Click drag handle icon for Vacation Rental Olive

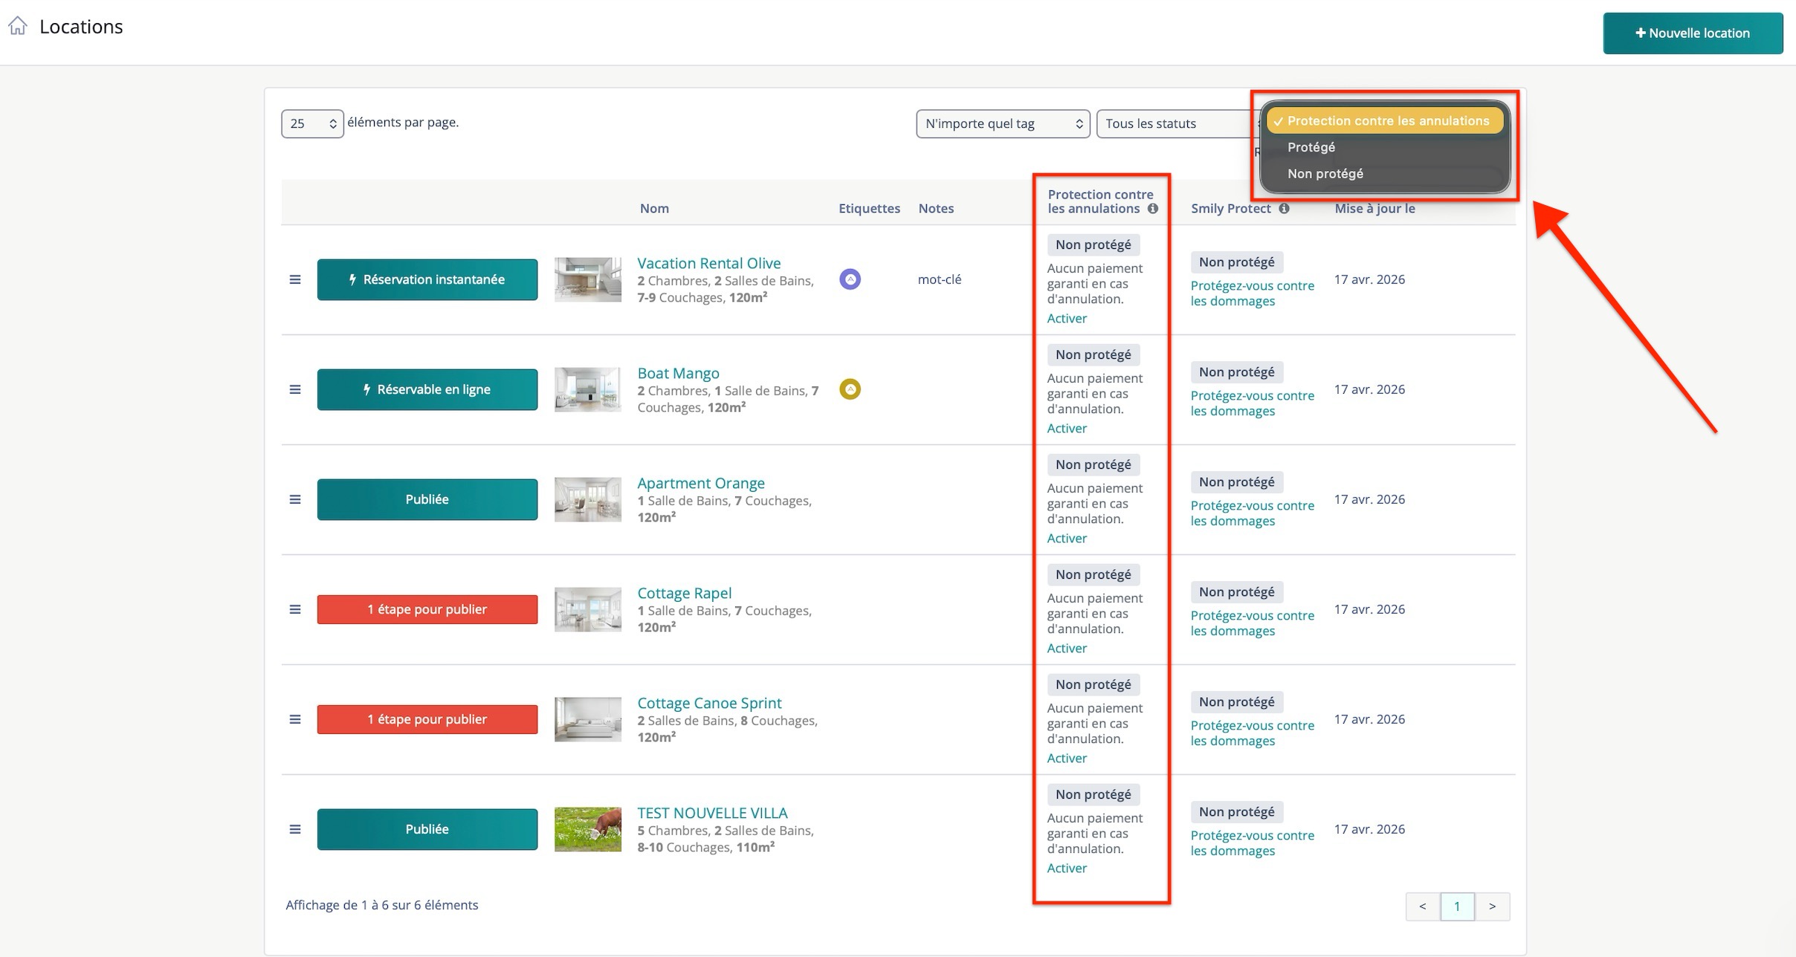coord(295,279)
